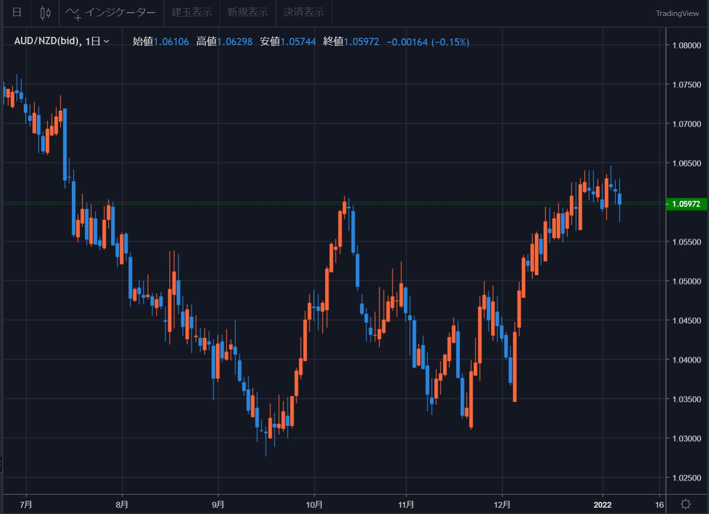Screen dimensions: 709x514
Task: Select the AUD/NZD(bid), 1日 symbol title
Action: [57, 41]
